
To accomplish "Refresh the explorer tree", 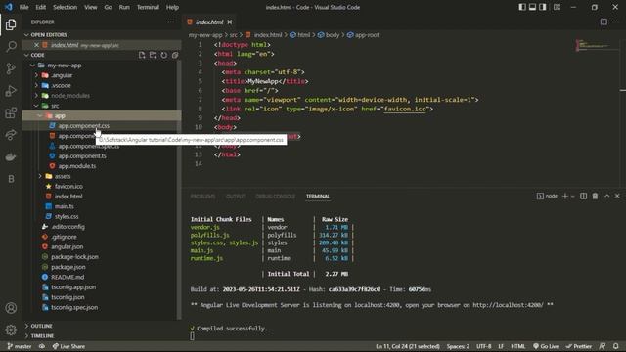I will 164,55.
